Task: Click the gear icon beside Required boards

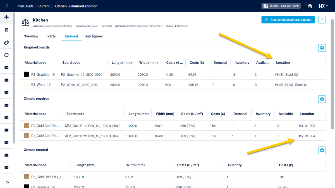Action: (x=322, y=48)
